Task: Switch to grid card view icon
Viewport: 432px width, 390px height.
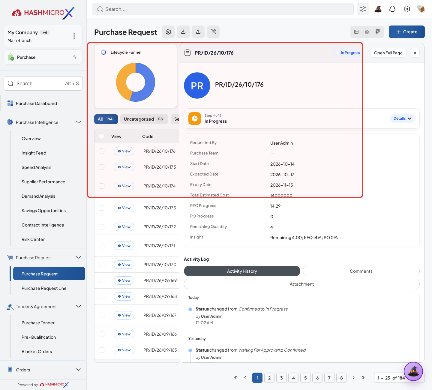Action: point(367,32)
